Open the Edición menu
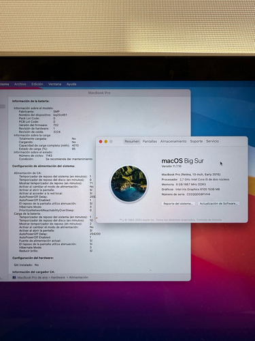The width and height of the screenshot is (255, 341). pos(37,84)
